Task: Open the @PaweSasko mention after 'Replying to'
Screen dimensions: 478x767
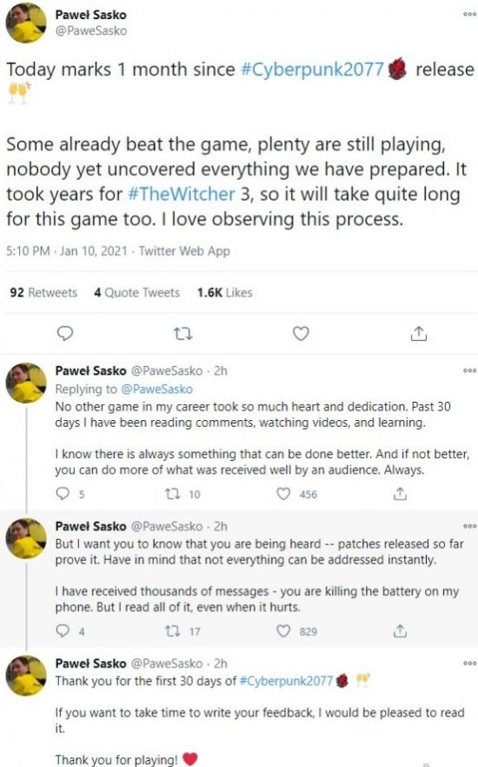Action: coord(156,389)
